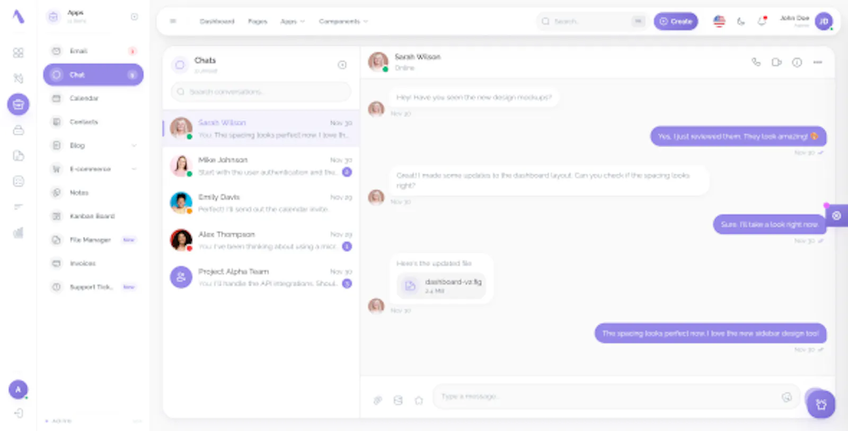The height and width of the screenshot is (431, 848).
Task: Open the Emily Davis conversation
Action: [261, 203]
